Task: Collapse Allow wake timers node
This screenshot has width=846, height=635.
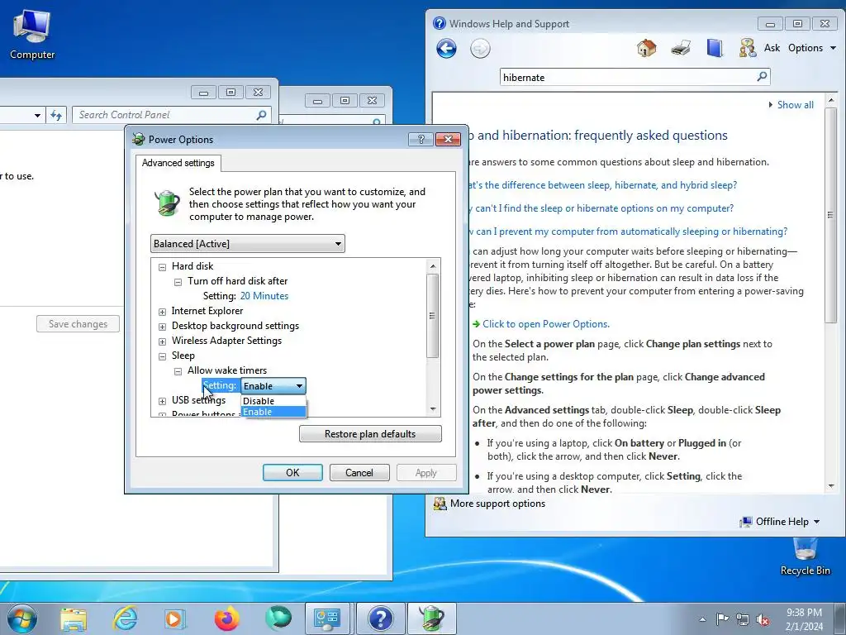Action: (x=178, y=371)
